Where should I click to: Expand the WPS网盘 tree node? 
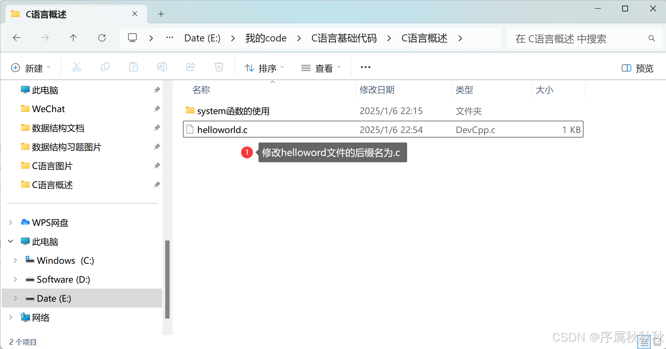tap(11, 223)
